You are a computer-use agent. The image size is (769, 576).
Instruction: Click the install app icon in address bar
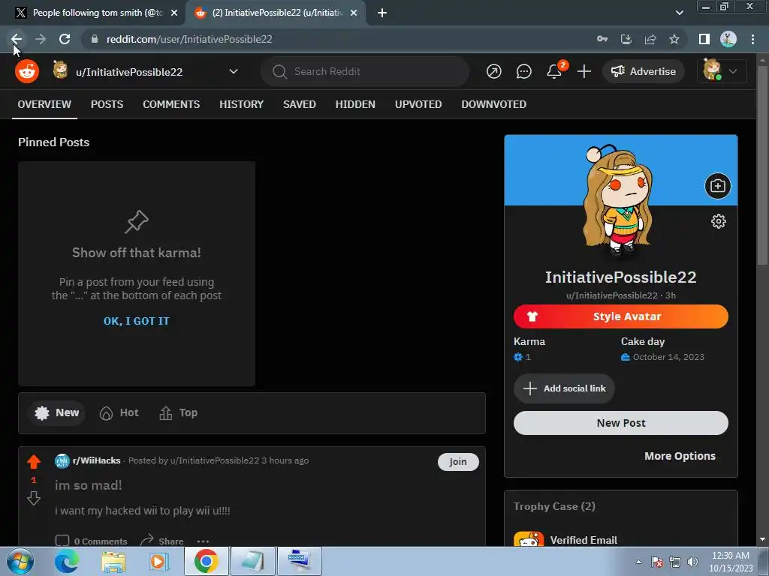[x=626, y=39]
